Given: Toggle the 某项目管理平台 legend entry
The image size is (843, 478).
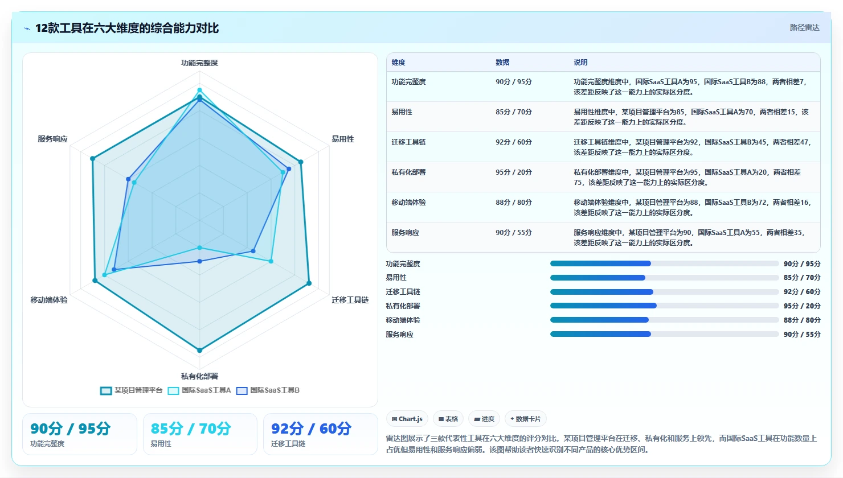Looking at the screenshot, I should 132,390.
